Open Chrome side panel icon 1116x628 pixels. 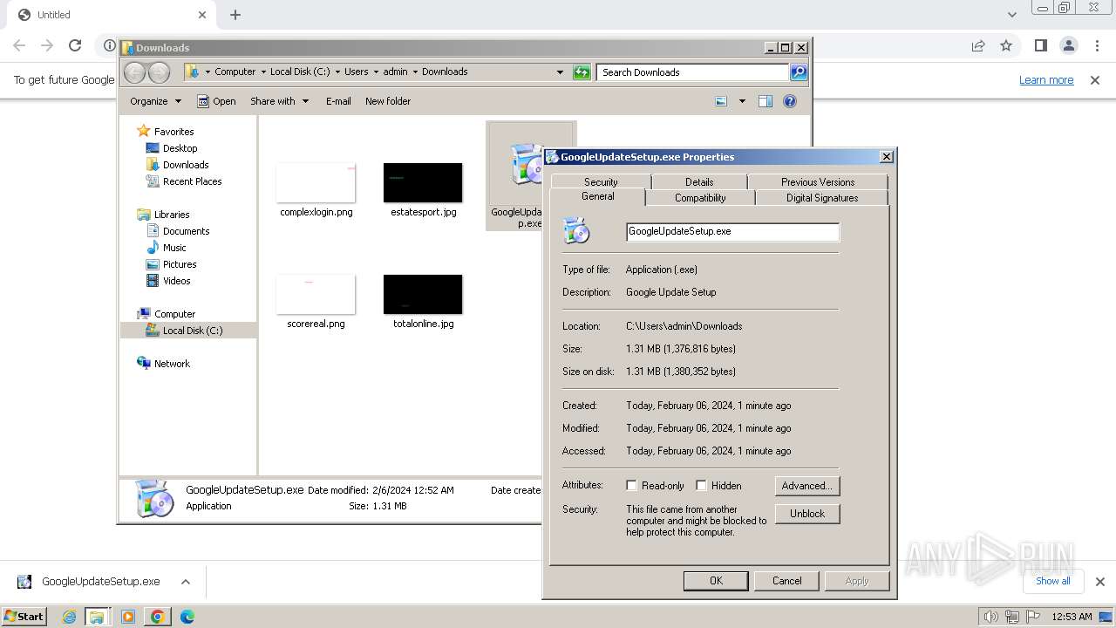coord(1040,45)
